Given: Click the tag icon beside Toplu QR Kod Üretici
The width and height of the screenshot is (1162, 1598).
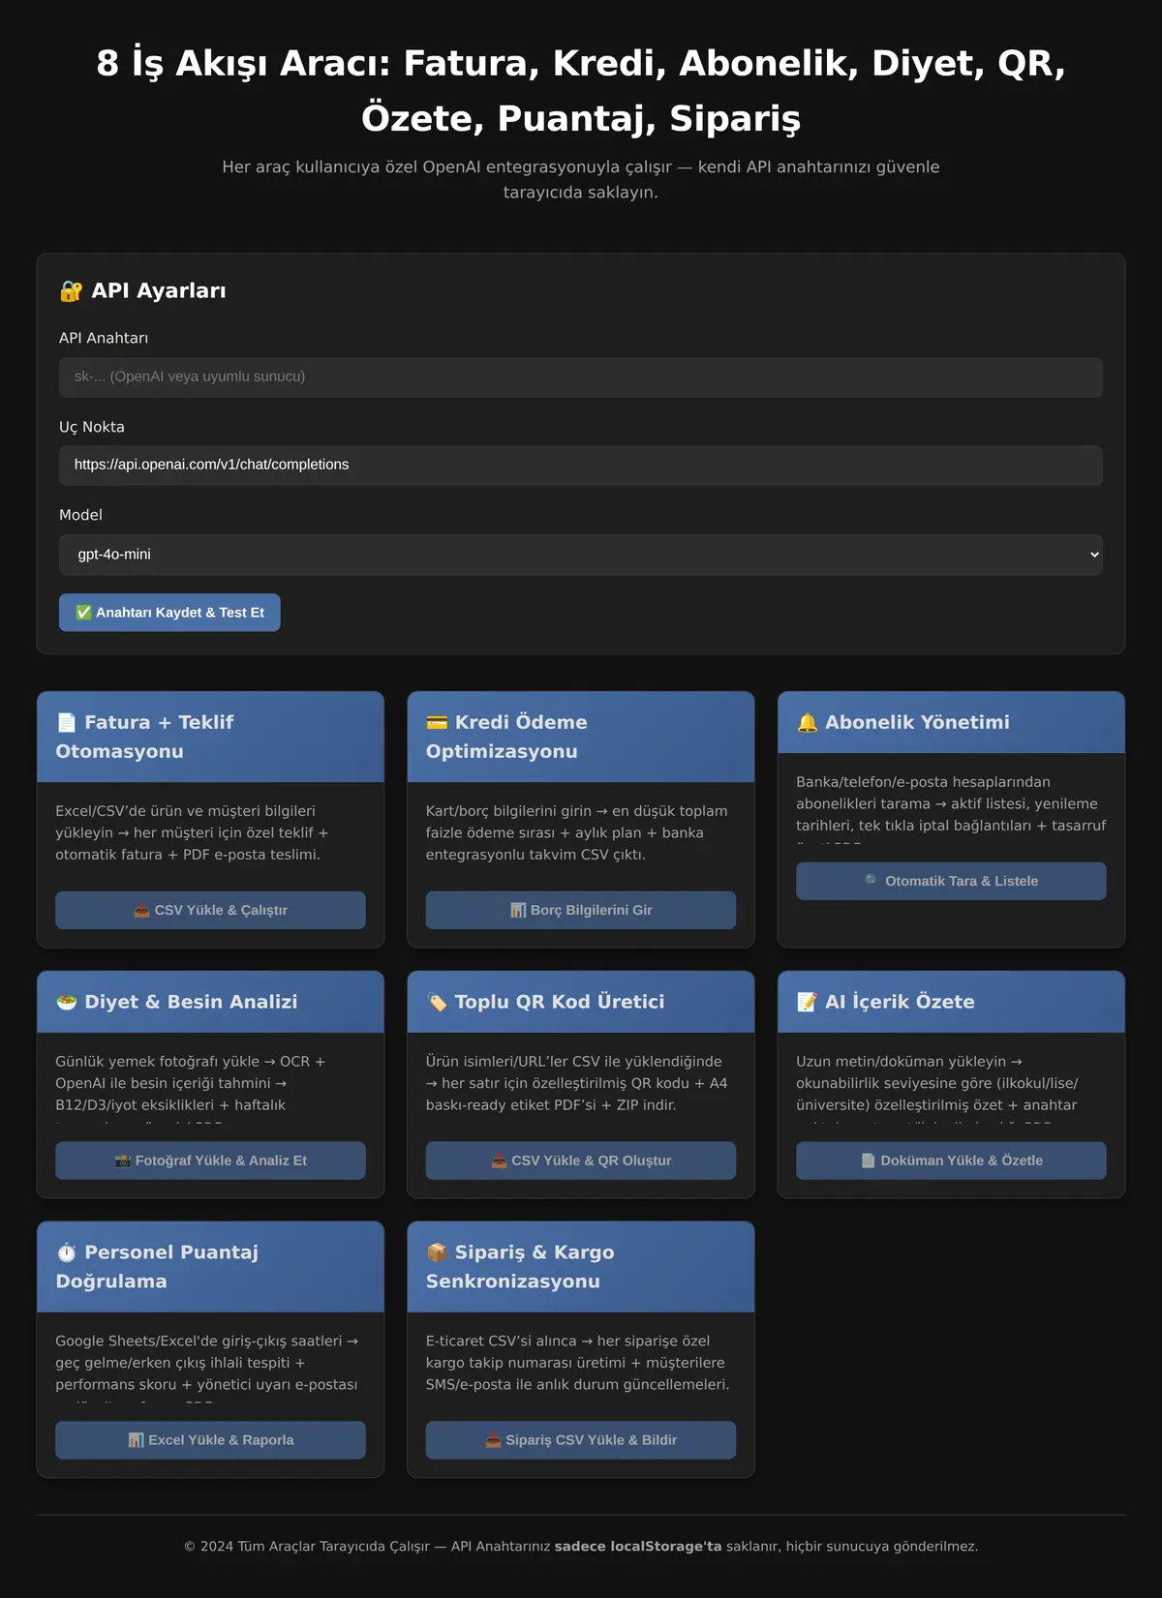Looking at the screenshot, I should coord(437,1003).
